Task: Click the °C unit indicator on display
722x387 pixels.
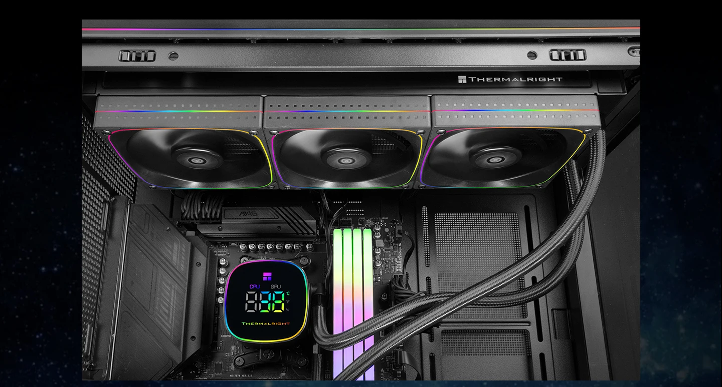Action: [x=287, y=294]
